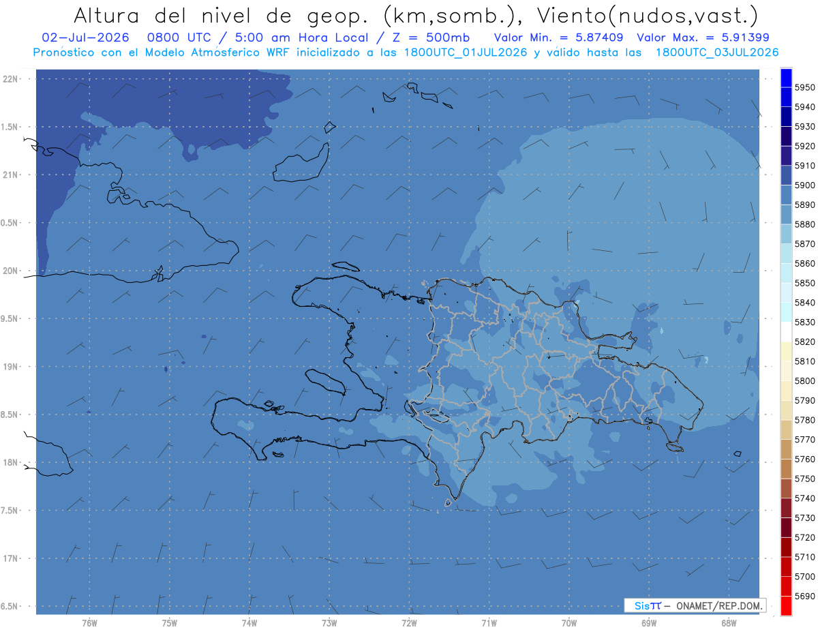
Task: Click the '76W' longitude axis label
Action: coord(89,622)
